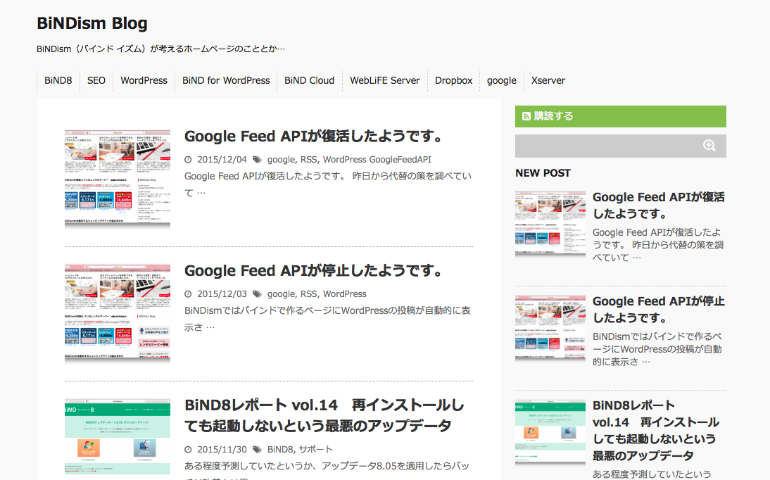Click RSS tag under 2015/12/03 post
The width and height of the screenshot is (770, 480).
coord(308,294)
